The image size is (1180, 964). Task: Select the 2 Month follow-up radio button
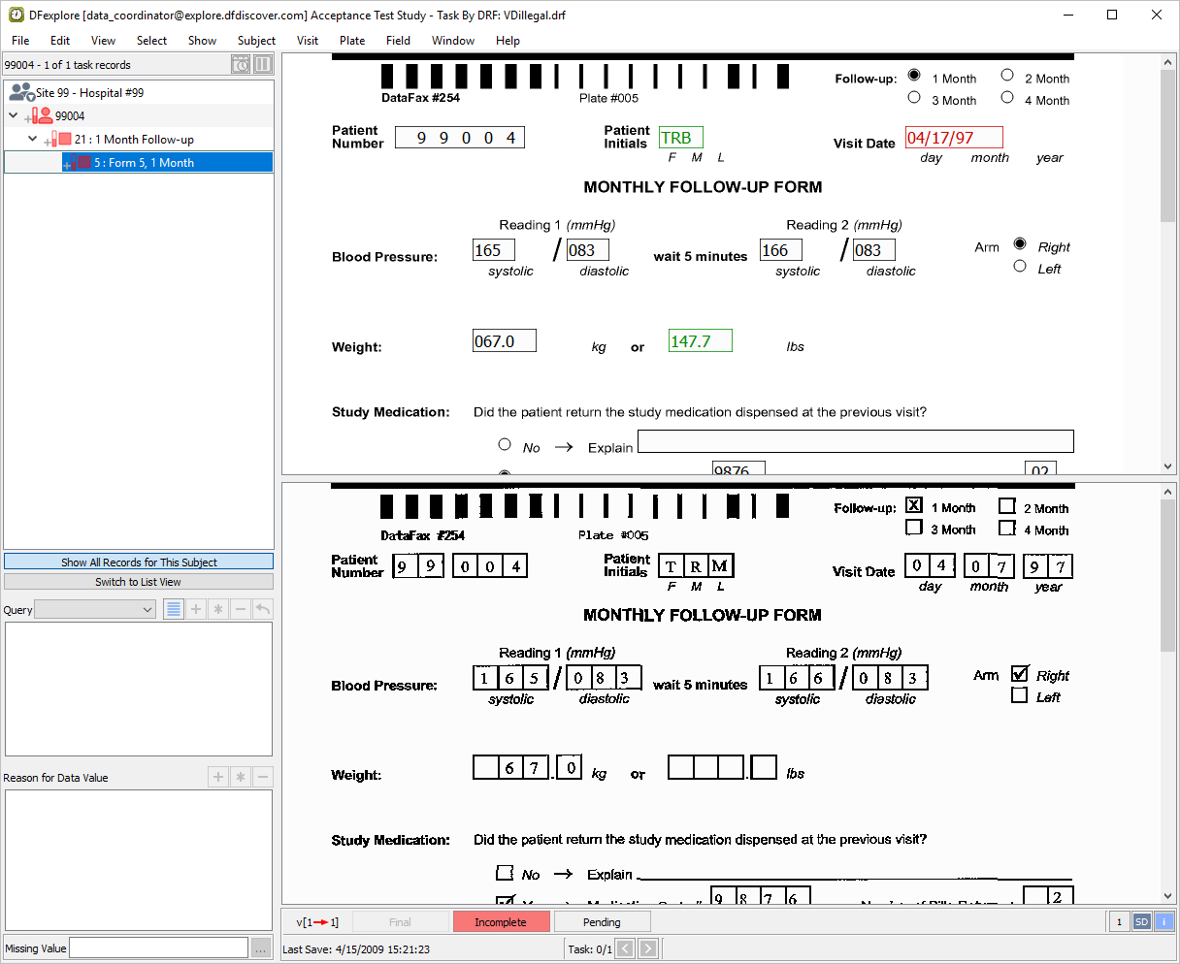(1007, 76)
